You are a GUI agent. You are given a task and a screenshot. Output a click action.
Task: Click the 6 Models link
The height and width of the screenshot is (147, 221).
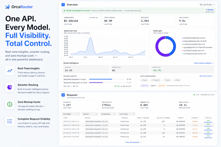coord(210,10)
